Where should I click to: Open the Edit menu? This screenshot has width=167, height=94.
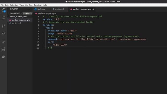tap(7, 5)
